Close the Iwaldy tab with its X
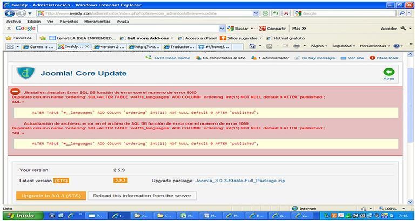Screen dimensions: 416x221 pos(87,46)
